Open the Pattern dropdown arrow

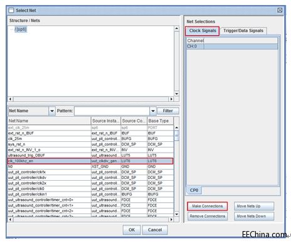(153, 111)
